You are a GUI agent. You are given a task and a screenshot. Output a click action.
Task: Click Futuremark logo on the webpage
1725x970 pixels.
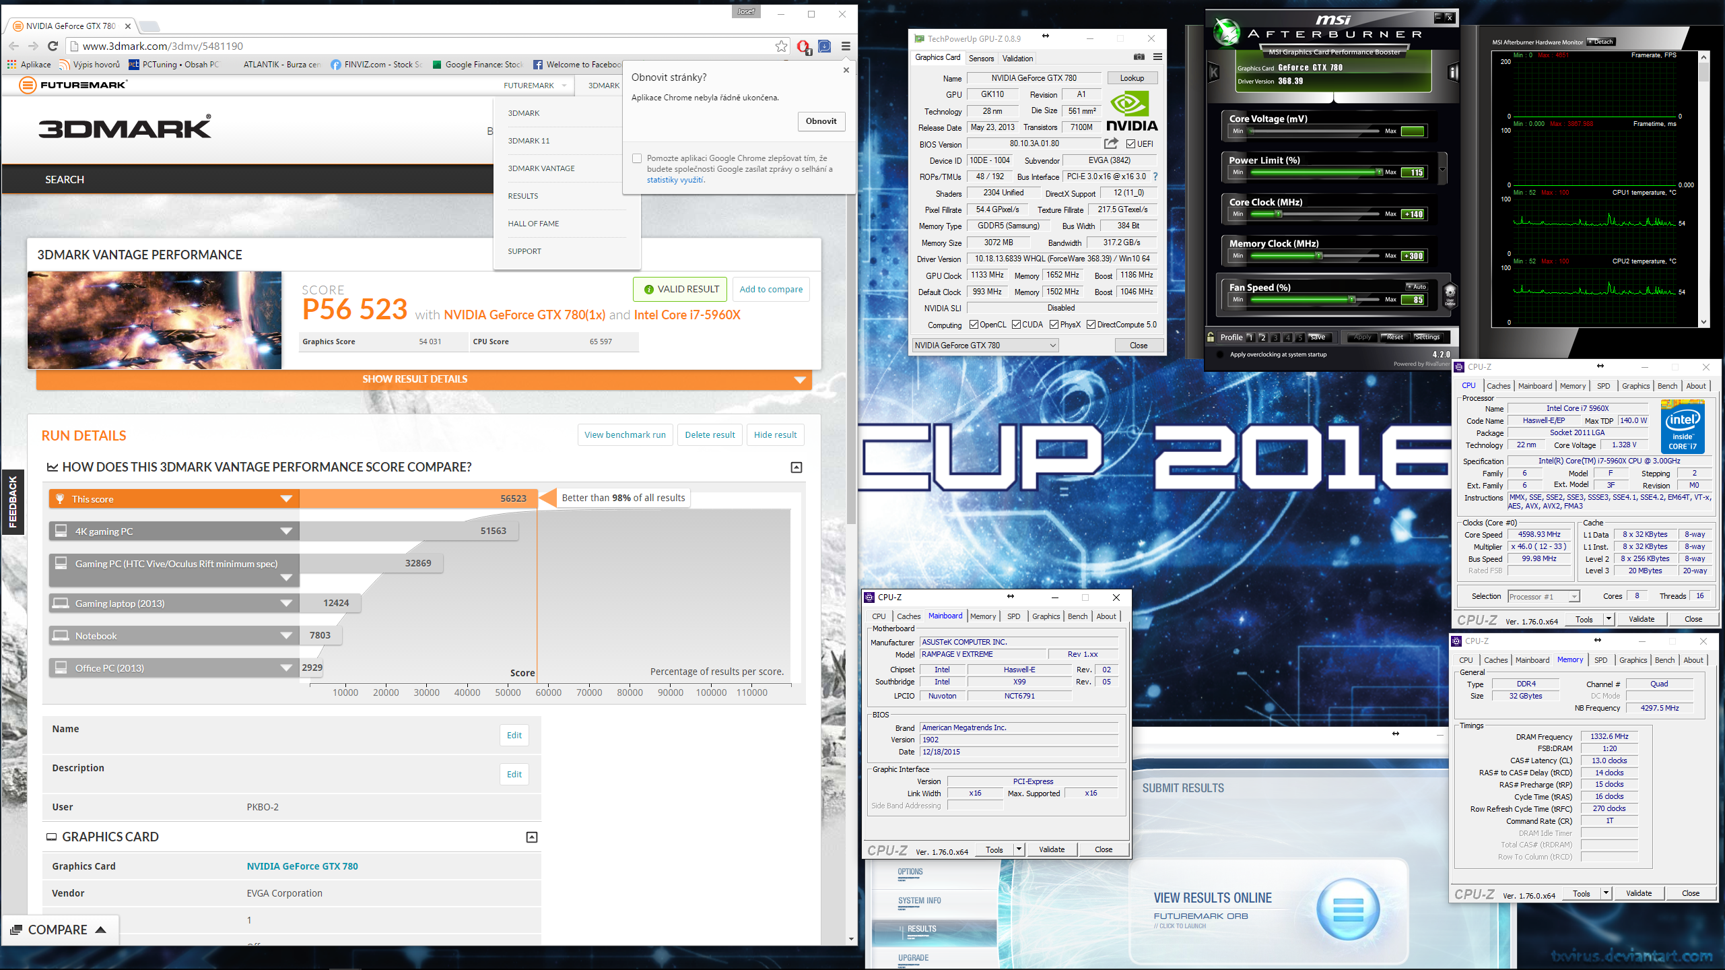pyautogui.click(x=73, y=85)
